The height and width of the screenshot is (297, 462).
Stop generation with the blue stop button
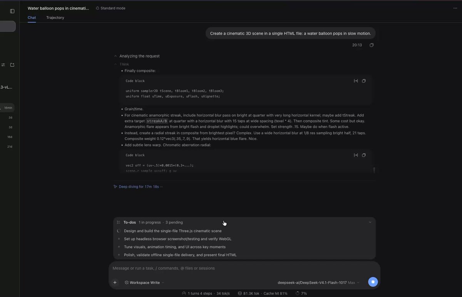[x=373, y=282]
